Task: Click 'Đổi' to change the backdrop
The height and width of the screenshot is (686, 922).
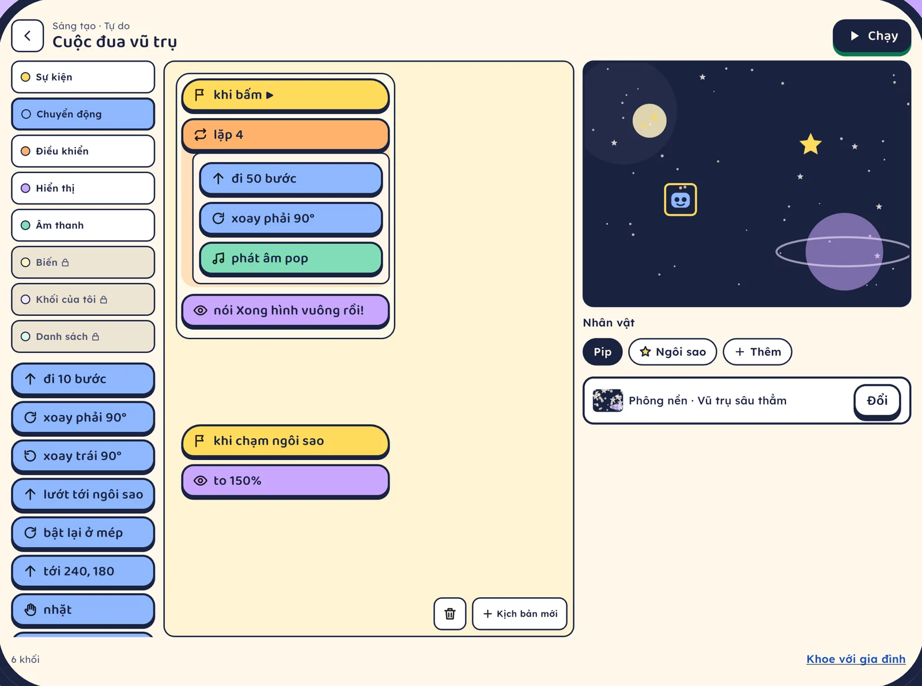Action: click(877, 401)
